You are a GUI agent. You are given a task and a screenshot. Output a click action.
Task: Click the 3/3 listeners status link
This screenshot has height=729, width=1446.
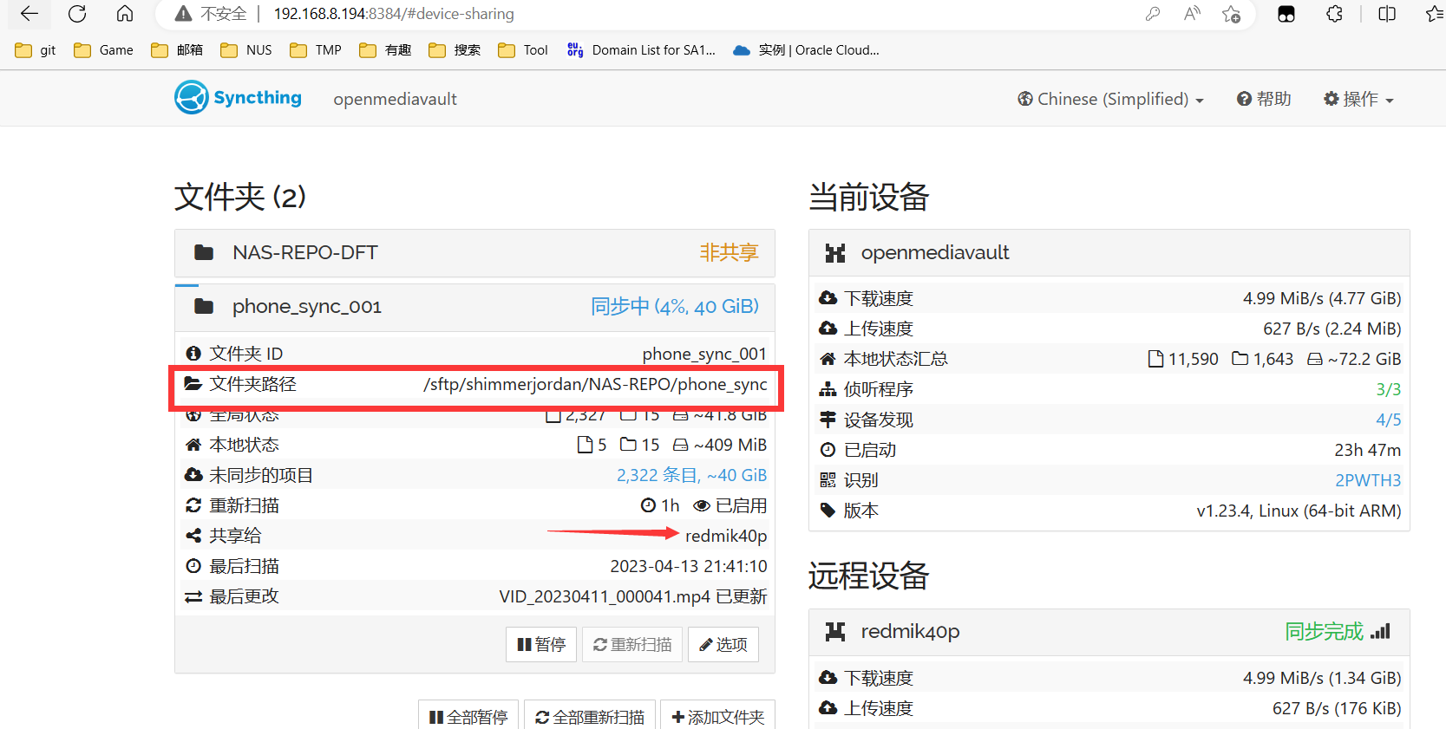click(x=1389, y=389)
